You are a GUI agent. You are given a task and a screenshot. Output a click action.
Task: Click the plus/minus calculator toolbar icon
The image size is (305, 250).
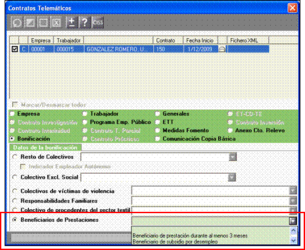coord(72,22)
